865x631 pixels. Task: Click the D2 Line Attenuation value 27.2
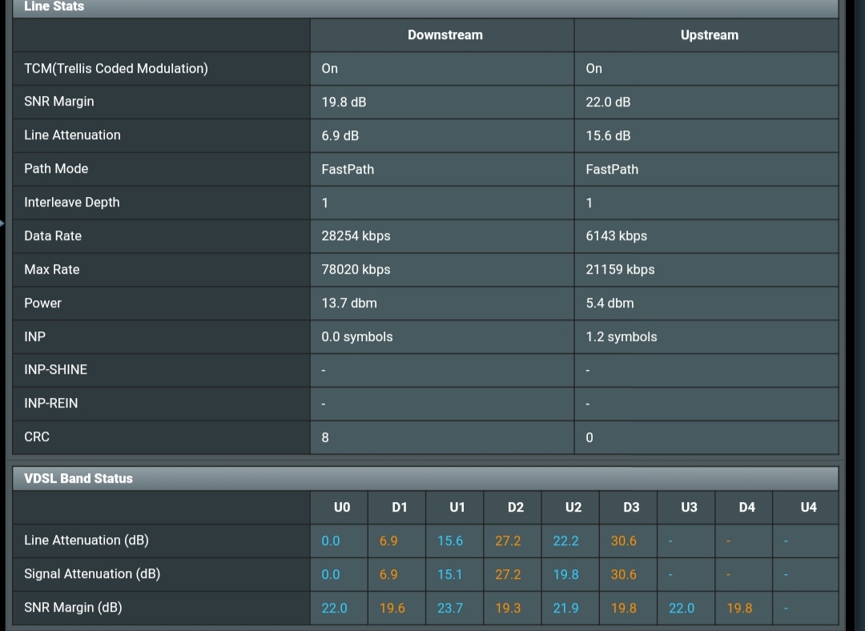click(x=508, y=541)
